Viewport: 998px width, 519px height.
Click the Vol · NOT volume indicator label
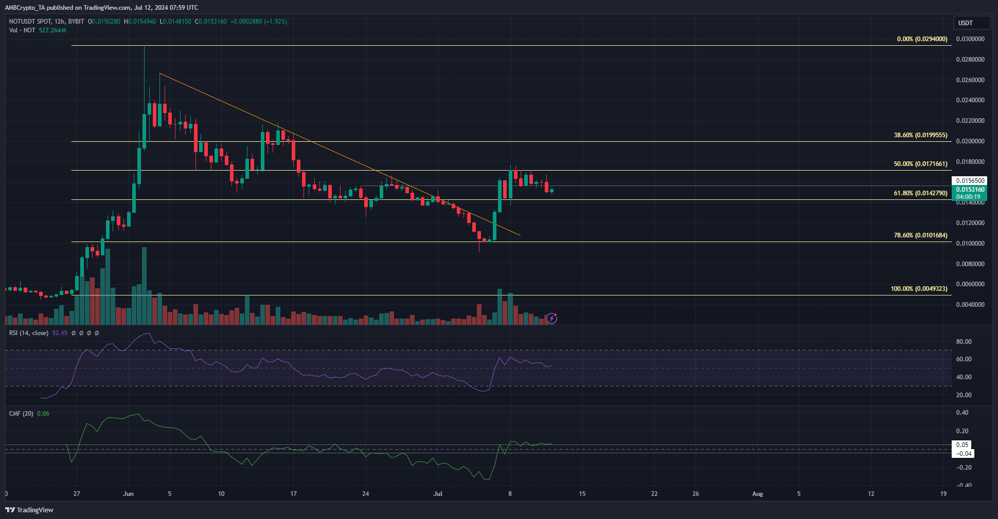tap(22, 30)
